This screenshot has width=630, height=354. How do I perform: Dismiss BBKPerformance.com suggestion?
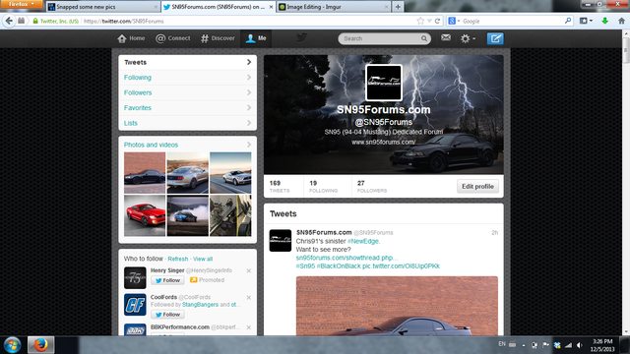249,327
